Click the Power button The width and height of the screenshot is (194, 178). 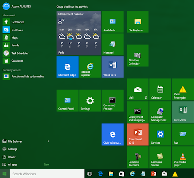tap(9, 157)
